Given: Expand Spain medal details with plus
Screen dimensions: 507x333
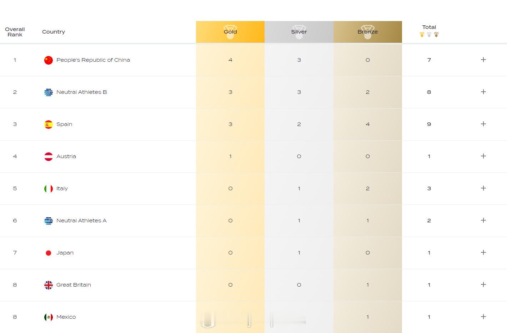Looking at the screenshot, I should [x=483, y=124].
